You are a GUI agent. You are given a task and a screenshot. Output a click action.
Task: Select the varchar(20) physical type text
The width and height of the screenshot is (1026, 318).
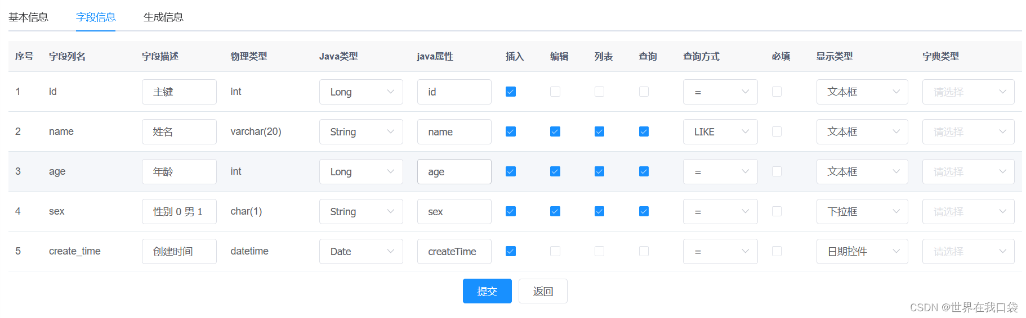coord(256,131)
